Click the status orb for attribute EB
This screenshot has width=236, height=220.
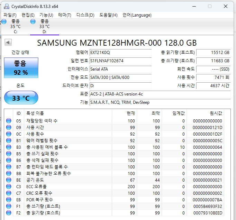coord(9,200)
